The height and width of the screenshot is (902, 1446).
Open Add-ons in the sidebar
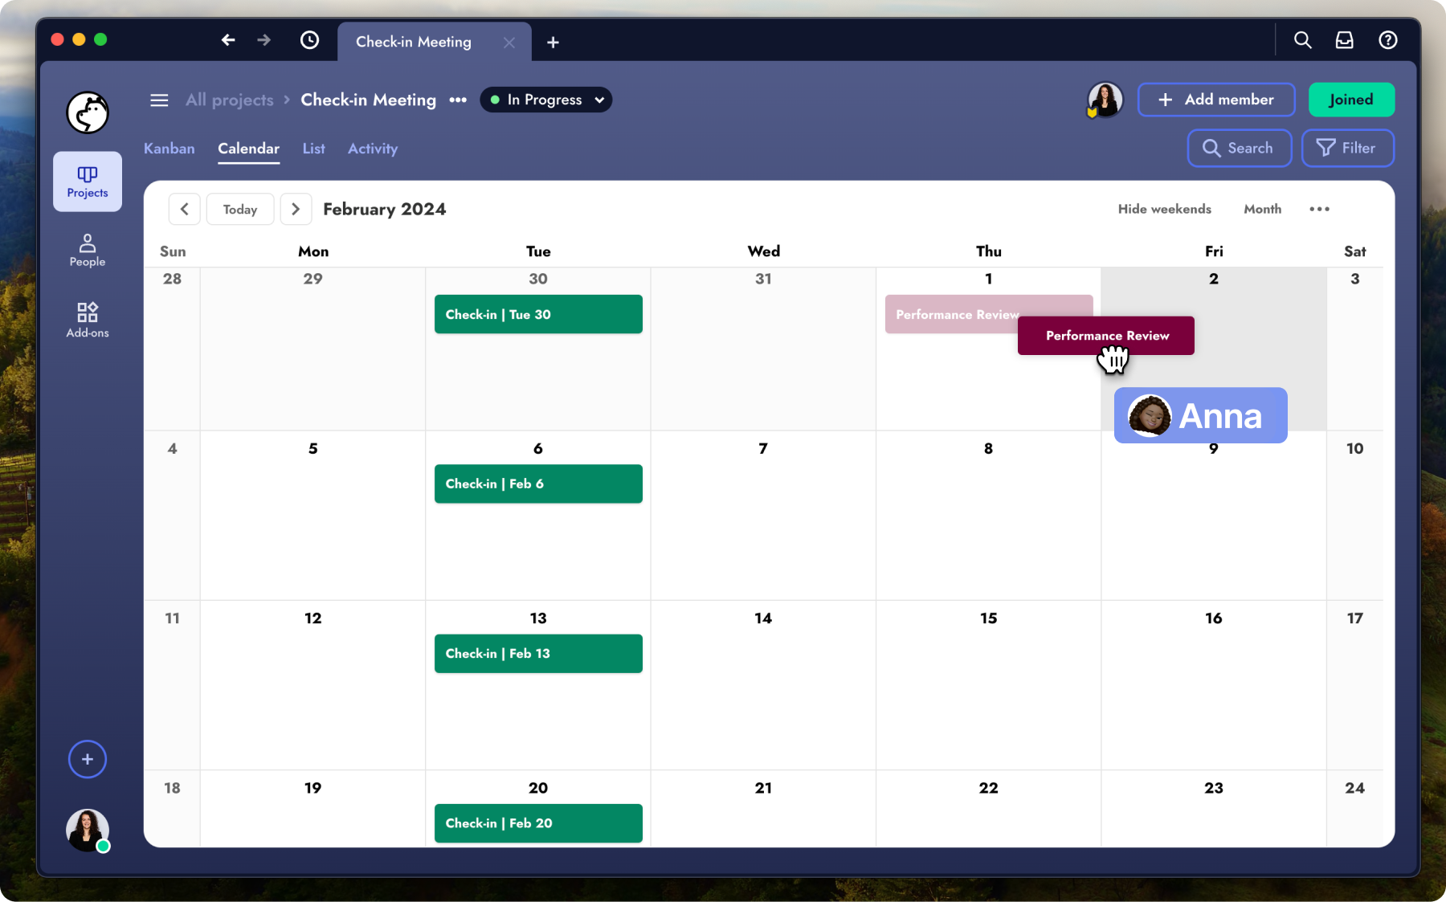(88, 320)
